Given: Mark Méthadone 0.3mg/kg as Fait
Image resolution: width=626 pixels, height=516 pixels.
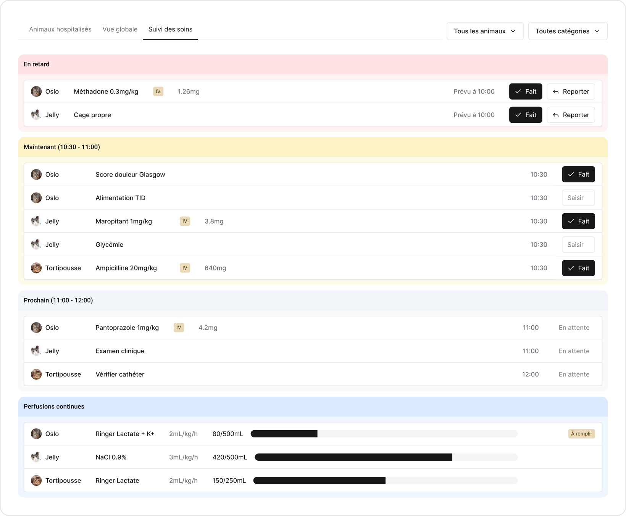Looking at the screenshot, I should (526, 92).
